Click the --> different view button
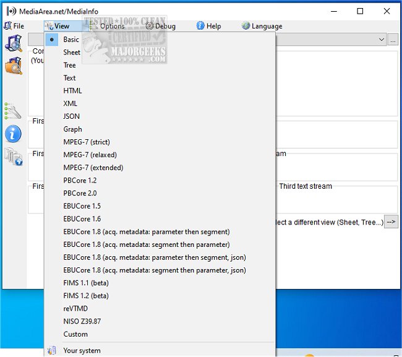The width and height of the screenshot is (402, 357). (x=391, y=222)
